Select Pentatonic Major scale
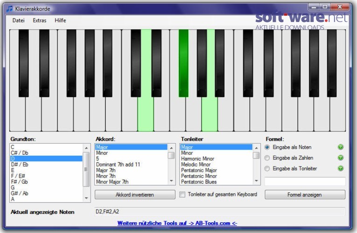357x233 pixels. click(217, 170)
